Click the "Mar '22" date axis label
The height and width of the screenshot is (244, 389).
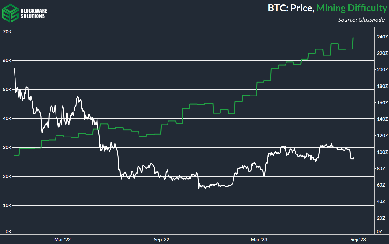click(x=62, y=240)
